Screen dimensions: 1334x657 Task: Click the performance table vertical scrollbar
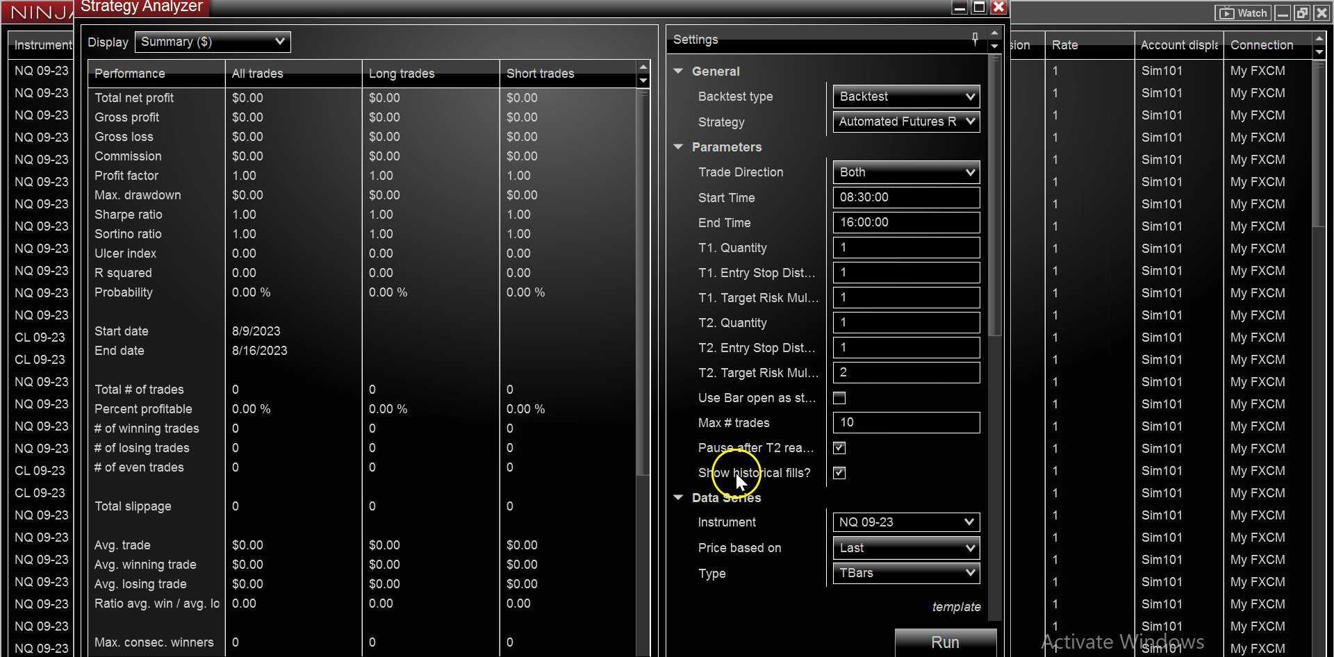643,283
